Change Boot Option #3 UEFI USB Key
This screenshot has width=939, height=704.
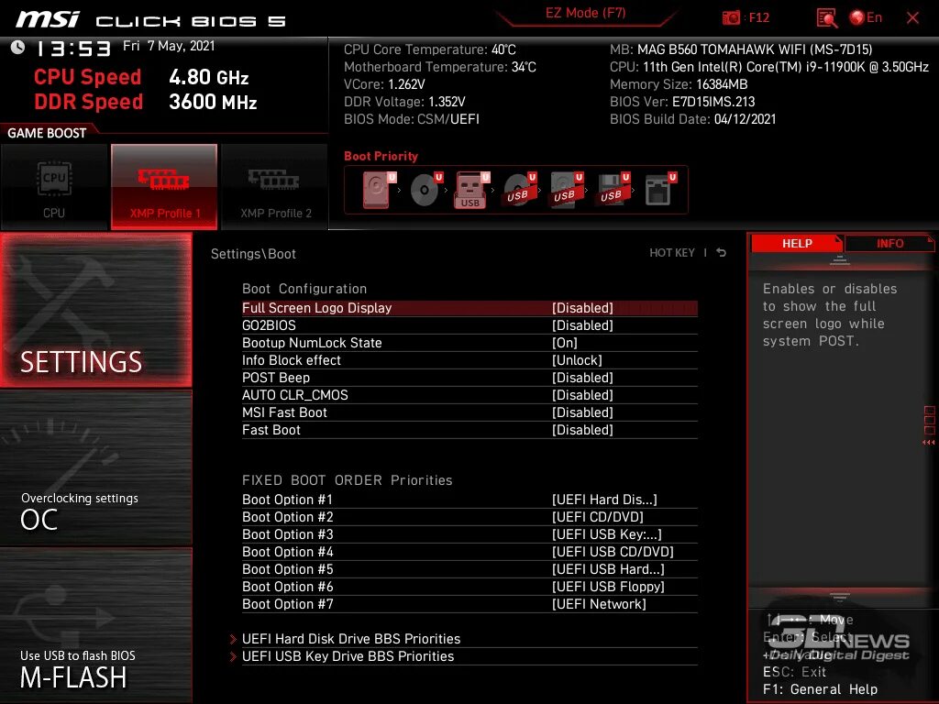point(469,534)
